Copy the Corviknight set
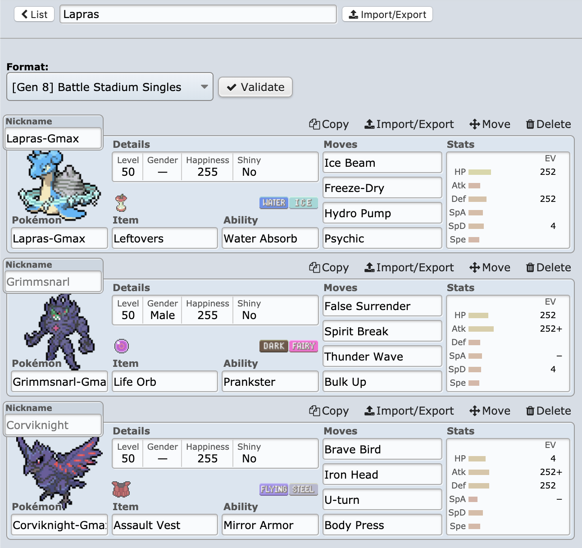This screenshot has width=582, height=548. [329, 411]
